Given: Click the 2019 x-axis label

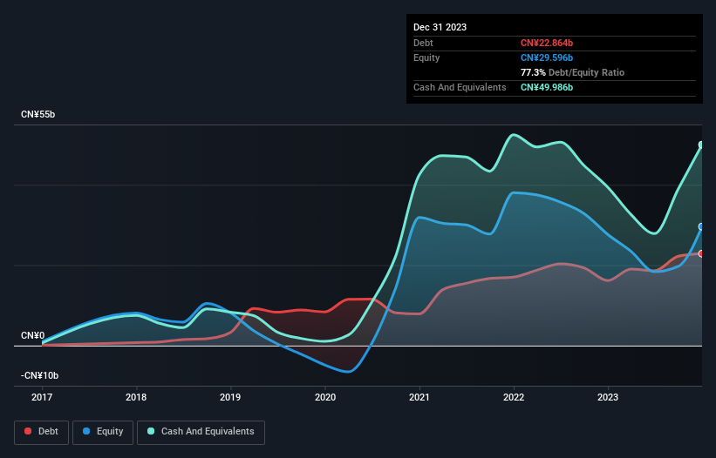Looking at the screenshot, I should tap(230, 397).
